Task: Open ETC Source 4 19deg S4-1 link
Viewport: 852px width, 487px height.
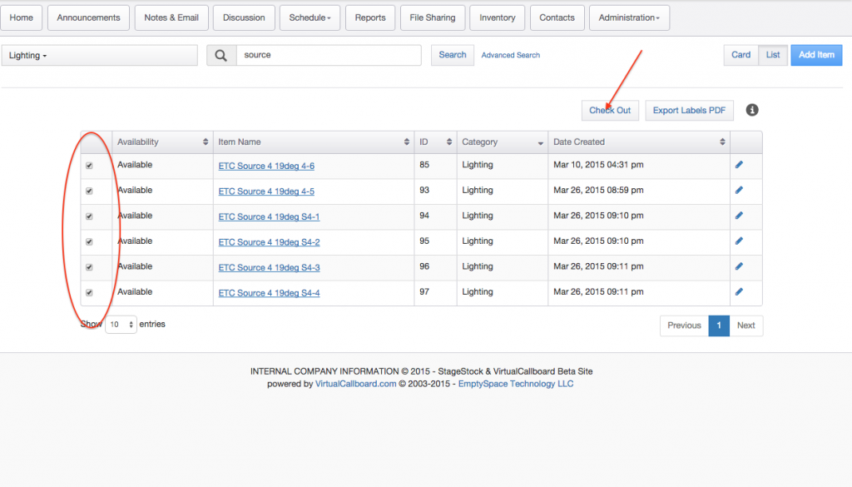Action: pos(269,217)
